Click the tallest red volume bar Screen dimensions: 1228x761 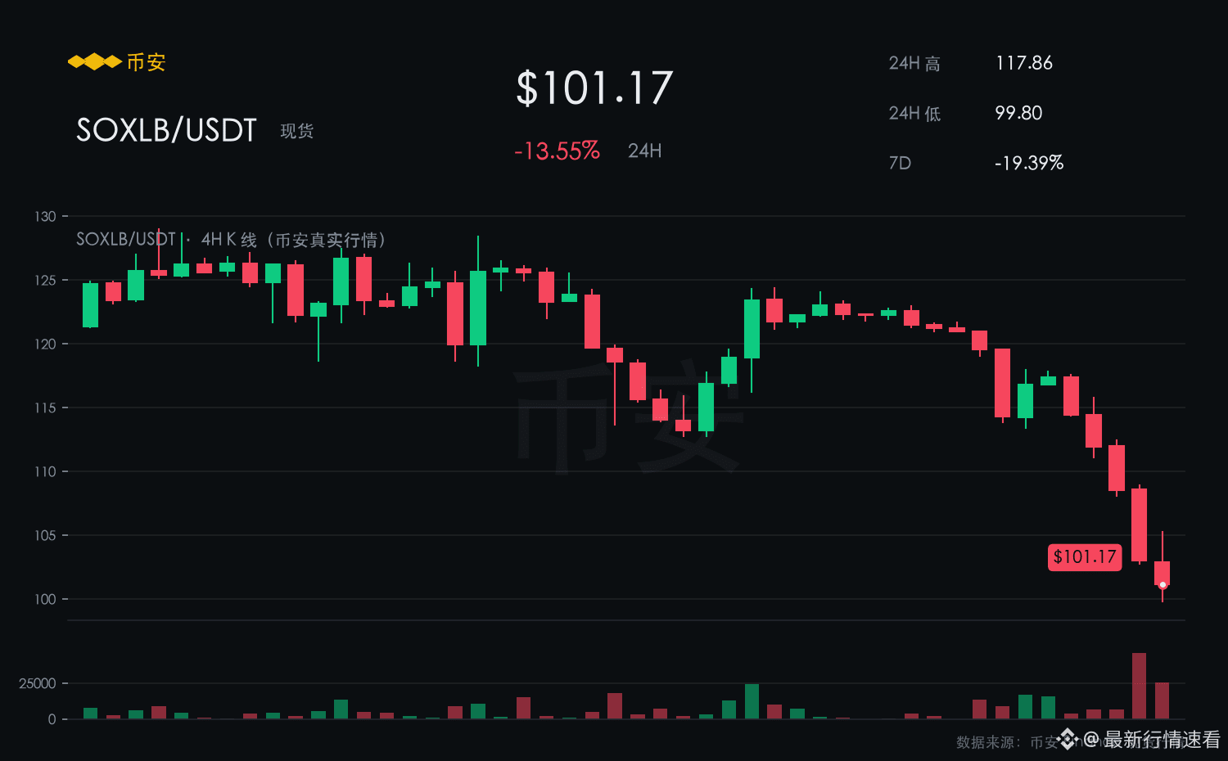[x=1139, y=686]
